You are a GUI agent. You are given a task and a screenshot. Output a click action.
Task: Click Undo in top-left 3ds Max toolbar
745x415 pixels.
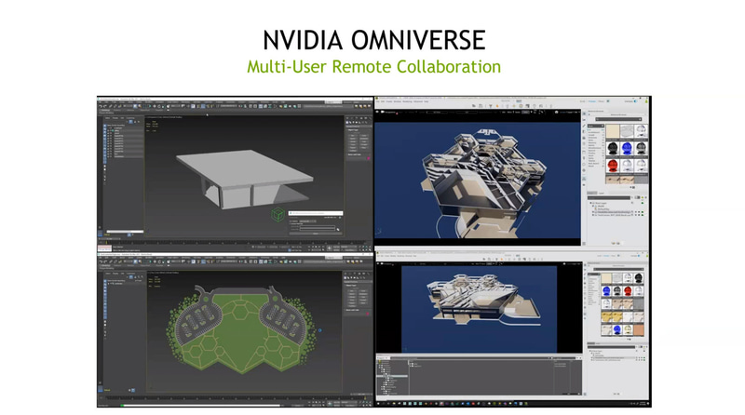coord(101,106)
